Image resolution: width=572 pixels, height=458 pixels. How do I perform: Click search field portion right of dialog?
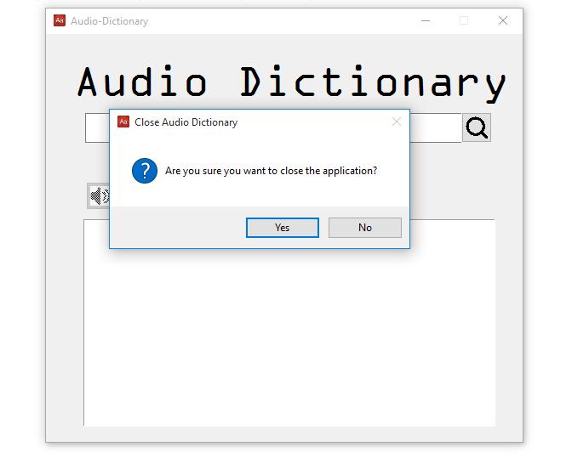(435, 128)
